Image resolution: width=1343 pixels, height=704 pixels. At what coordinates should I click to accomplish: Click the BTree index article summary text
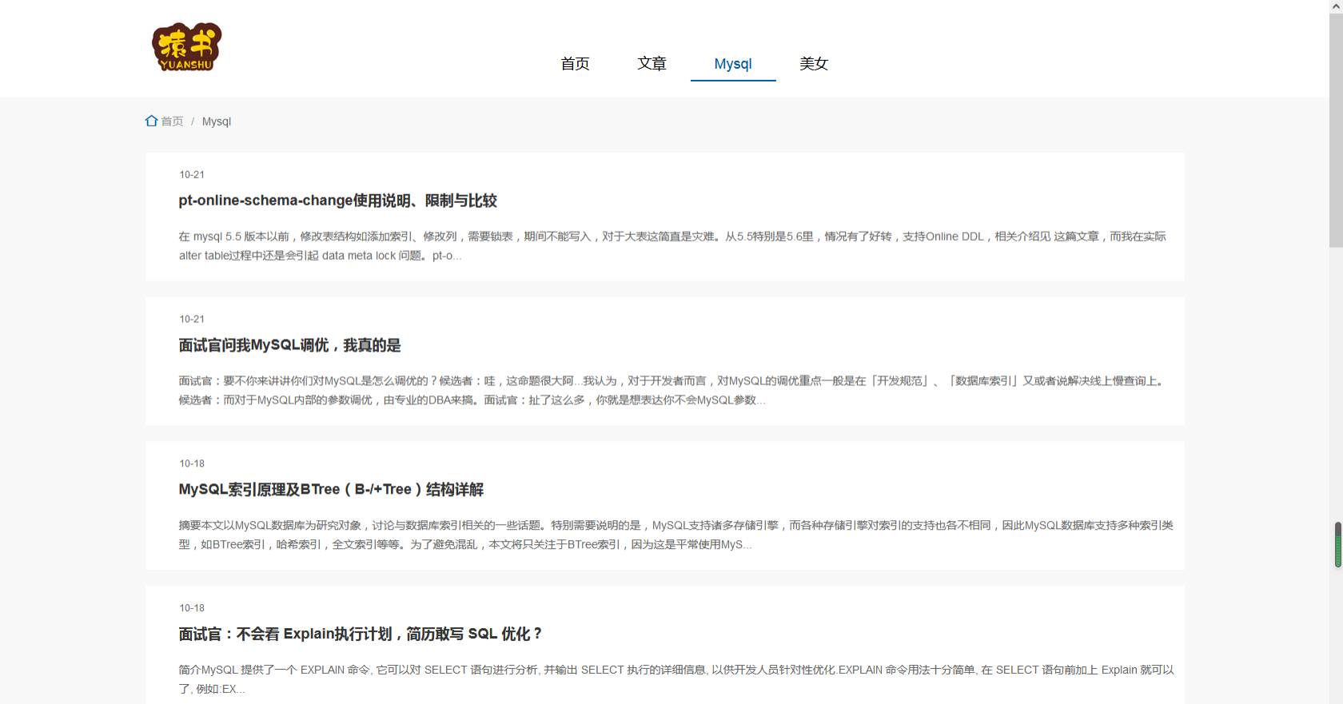pos(675,535)
